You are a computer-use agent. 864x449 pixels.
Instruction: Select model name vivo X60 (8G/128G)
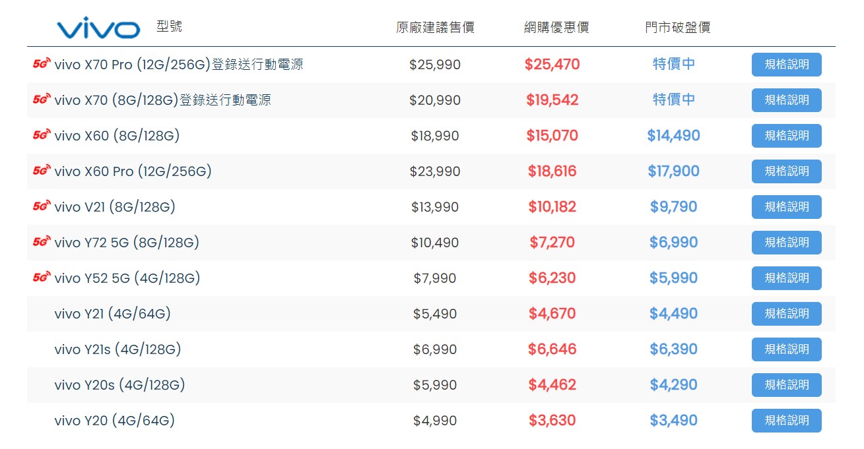[x=117, y=136]
